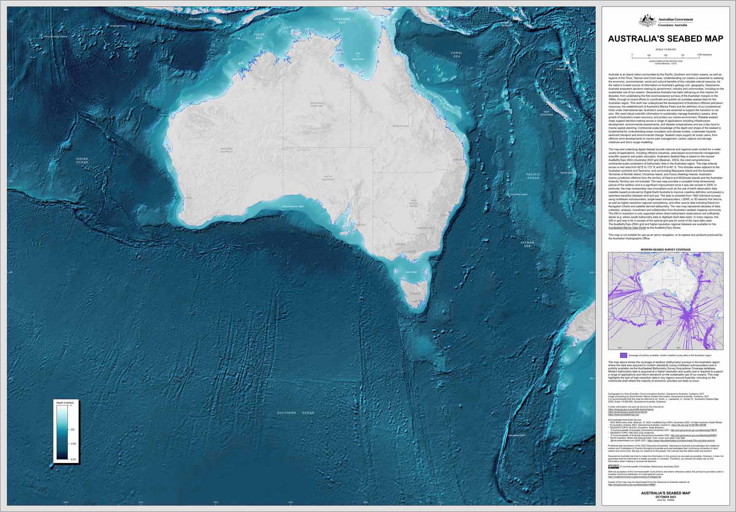This screenshot has width=736, height=512.
Task: Click the Coral Sea map label
Action: click(457, 54)
